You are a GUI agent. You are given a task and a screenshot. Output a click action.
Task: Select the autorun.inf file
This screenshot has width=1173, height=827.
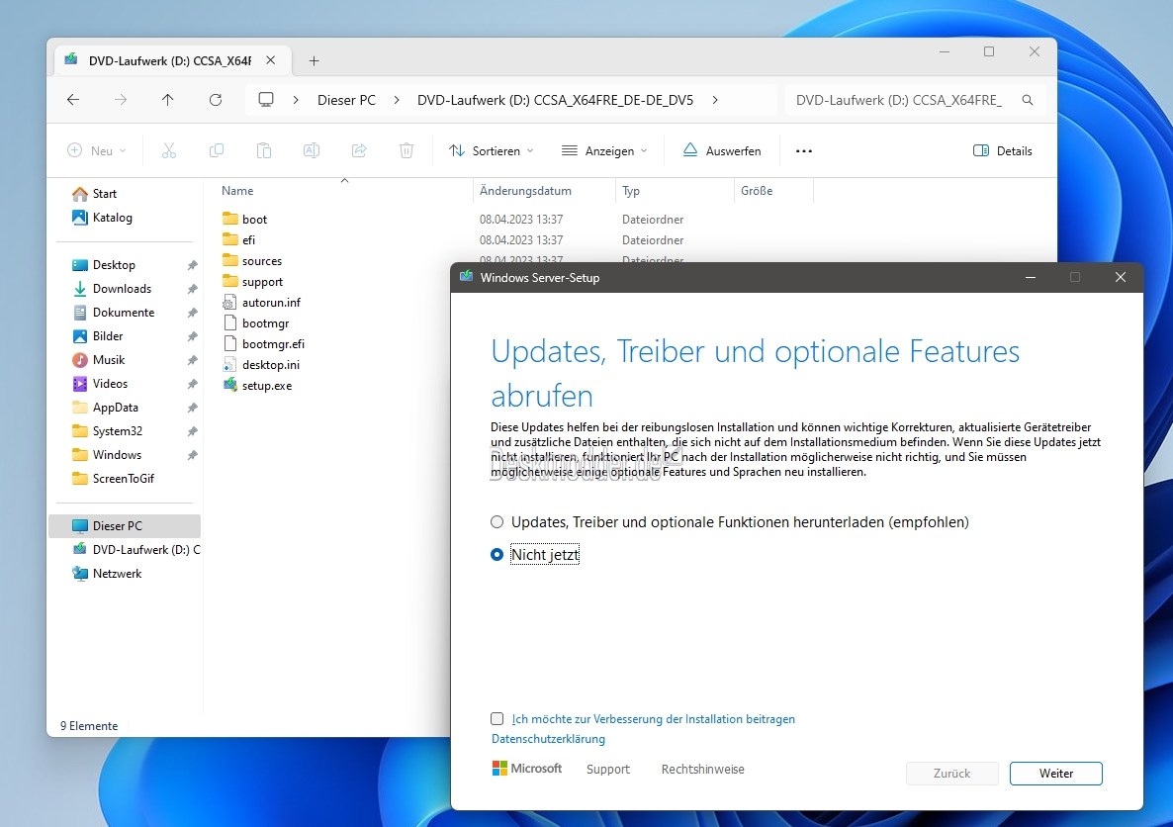(x=261, y=303)
